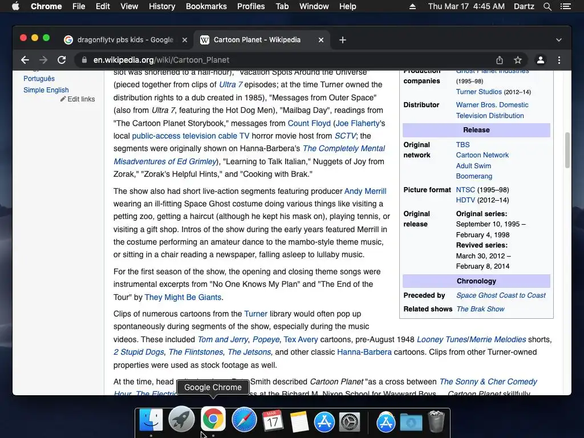584x438 pixels.
Task: Open the Bookmarks menu
Action: [206, 6]
